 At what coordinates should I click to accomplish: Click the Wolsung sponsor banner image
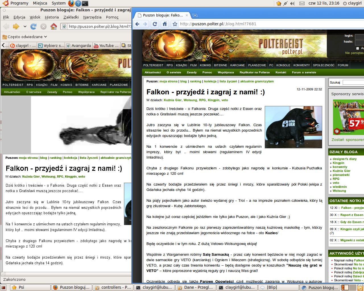click(x=348, y=117)
